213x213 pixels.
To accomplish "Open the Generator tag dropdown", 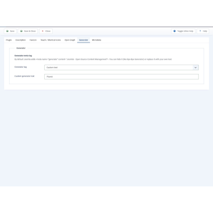I will pyautogui.click(x=121, y=68).
